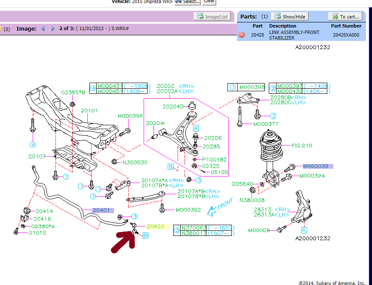Go to the previous diagram image
Image resolution: width=372 pixels, height=285 pixels.
[x=43, y=29]
